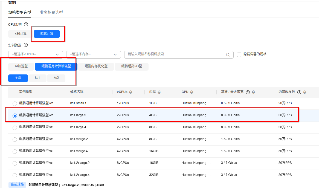Screen dimensions: 319x188
Task: Select the kc1.2xlarge.4 radio button
Action: tap(15, 175)
